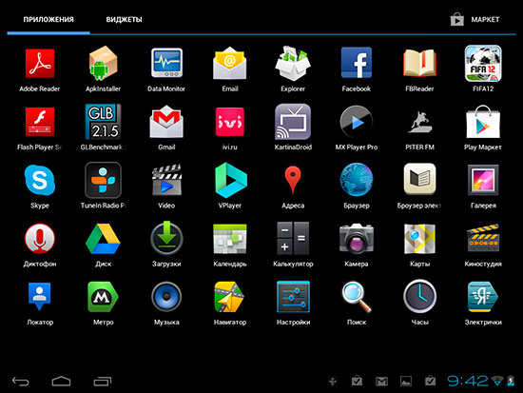Open Recent apps navigation button
Image resolution: width=523 pixels, height=393 pixels.
[x=103, y=381]
